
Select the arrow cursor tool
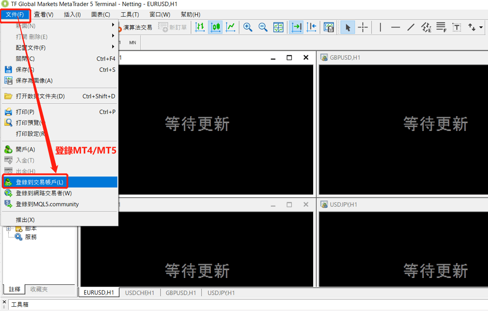point(348,27)
